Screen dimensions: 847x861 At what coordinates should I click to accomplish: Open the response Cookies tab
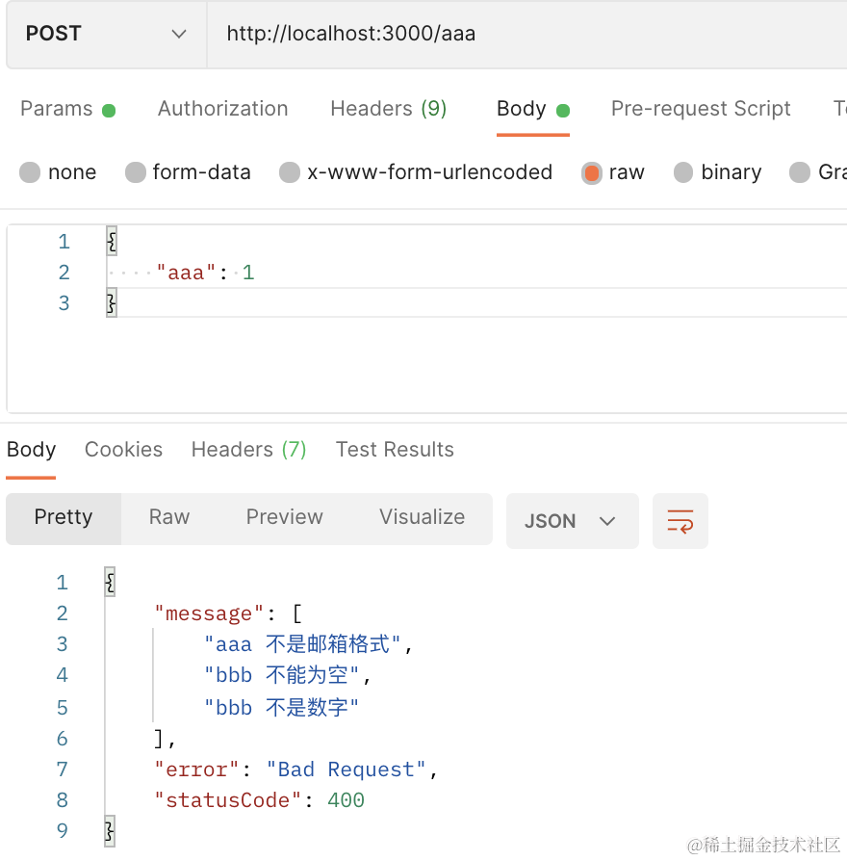(x=123, y=450)
